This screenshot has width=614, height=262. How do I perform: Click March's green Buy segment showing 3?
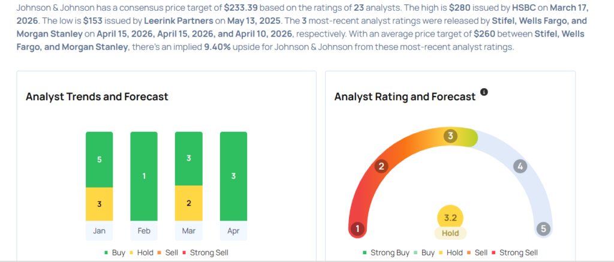(x=188, y=158)
